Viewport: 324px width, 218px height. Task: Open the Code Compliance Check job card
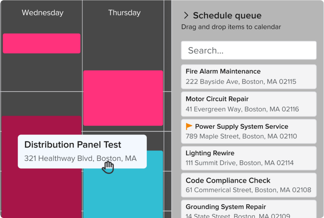tap(248, 185)
